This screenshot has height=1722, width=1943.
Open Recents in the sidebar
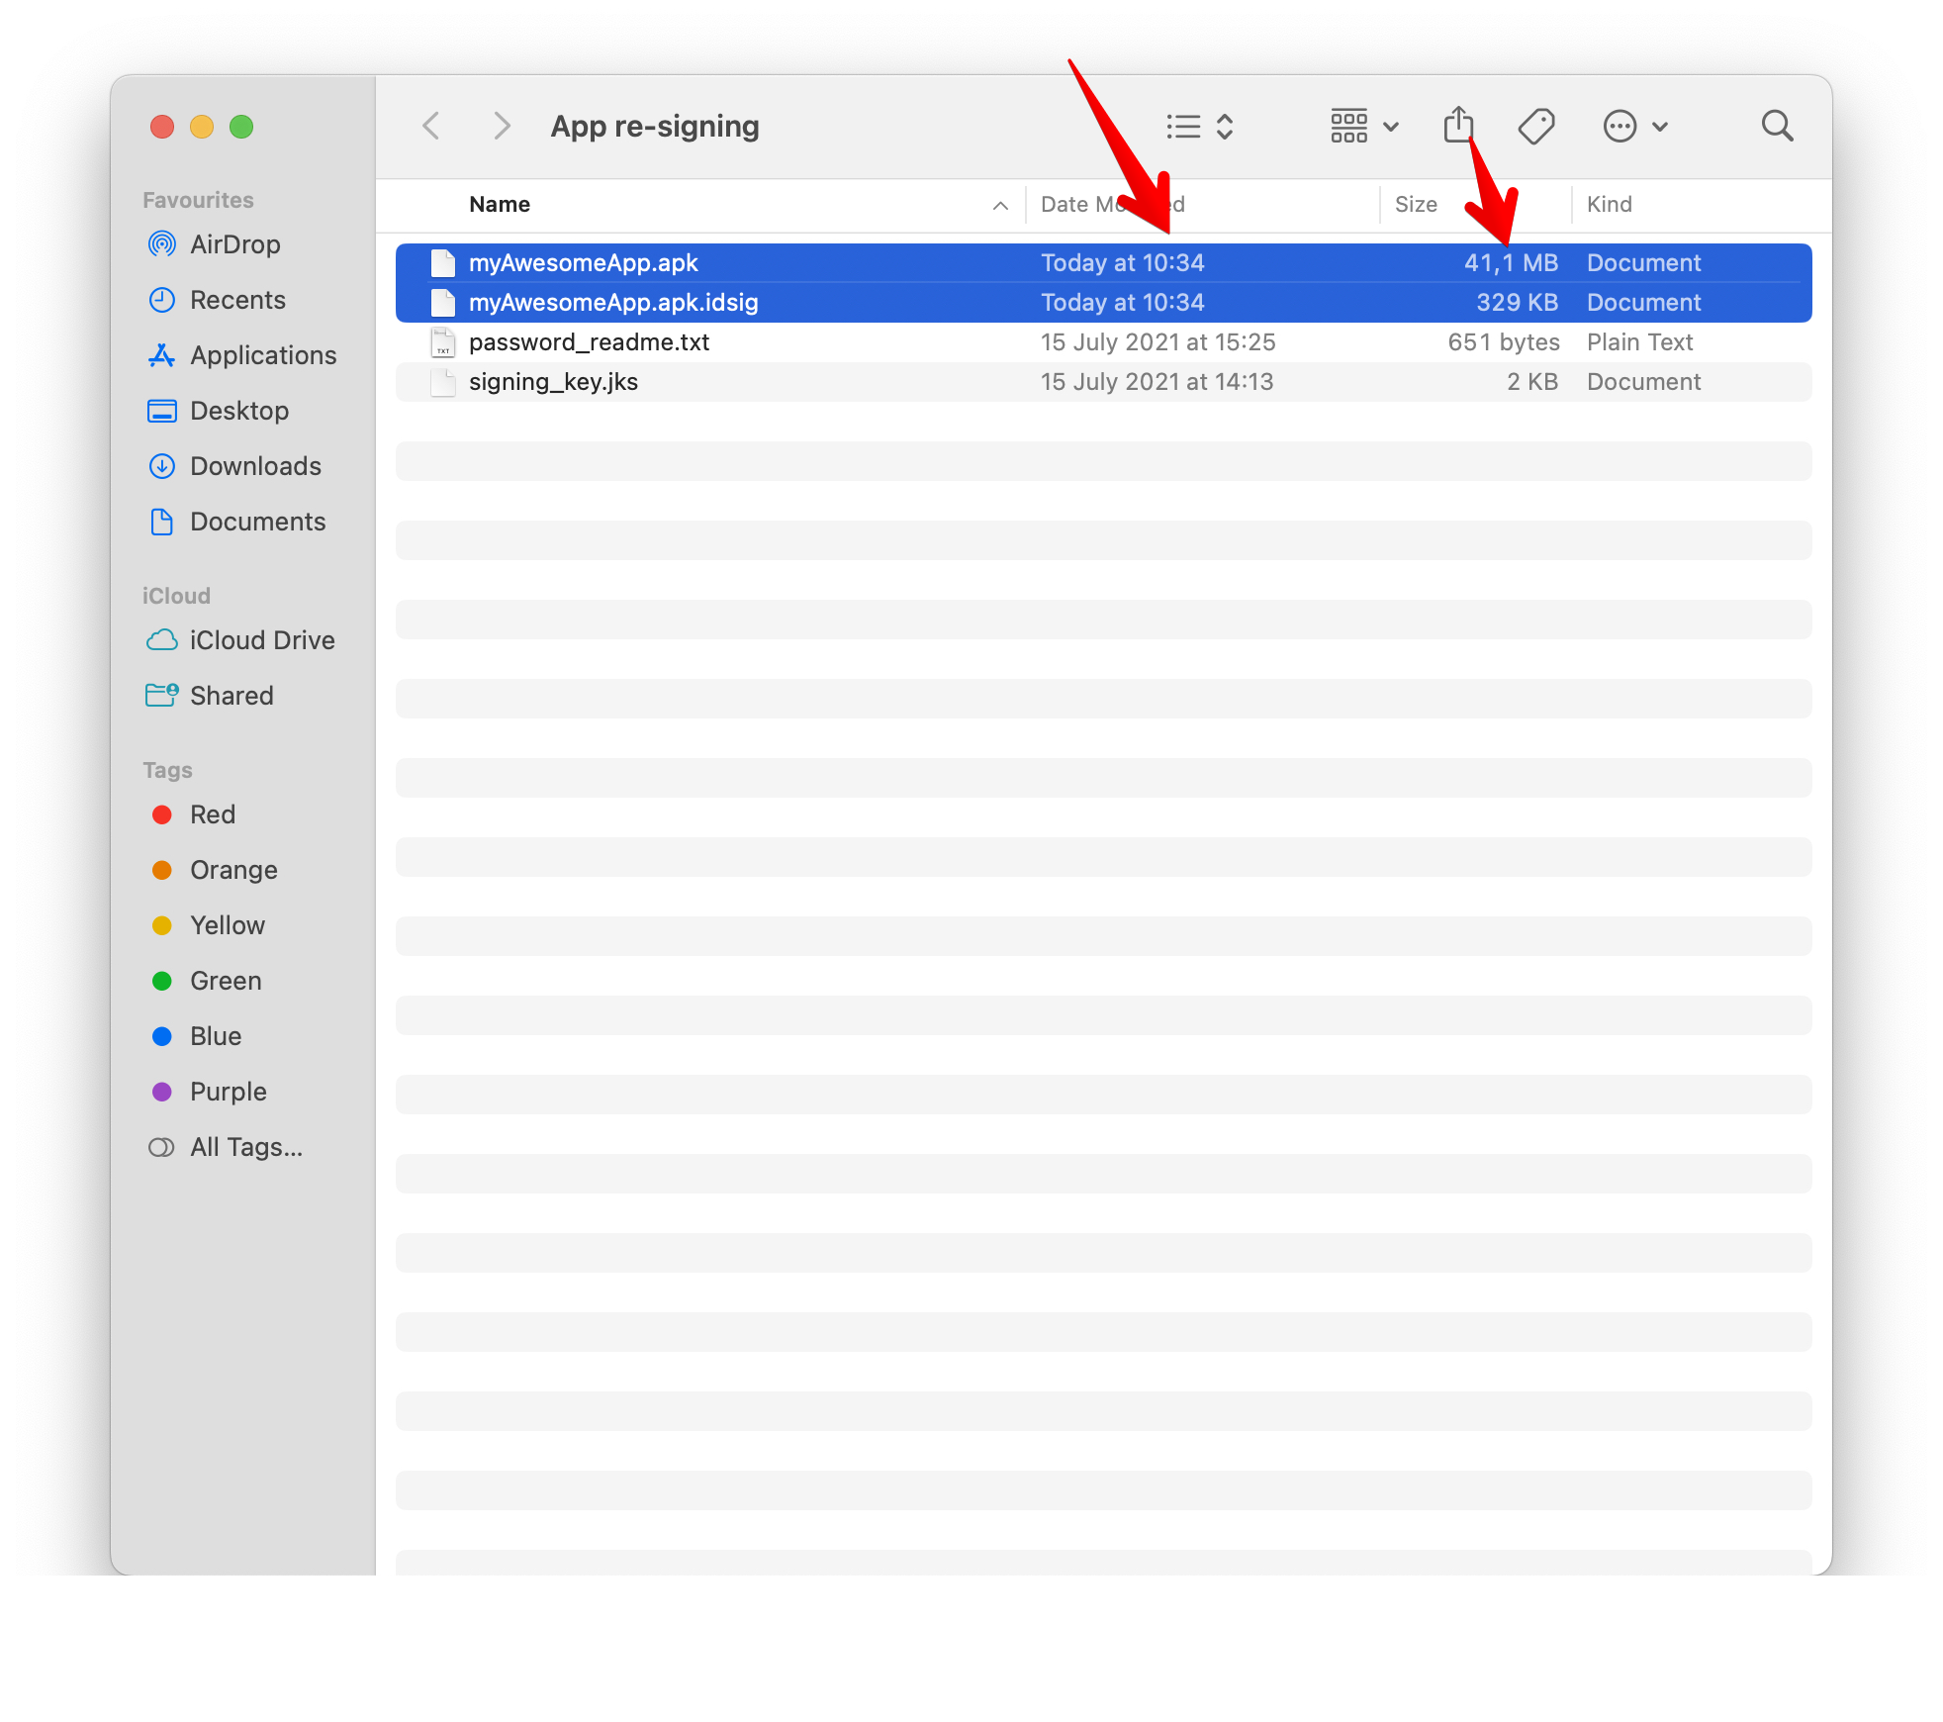(x=237, y=300)
